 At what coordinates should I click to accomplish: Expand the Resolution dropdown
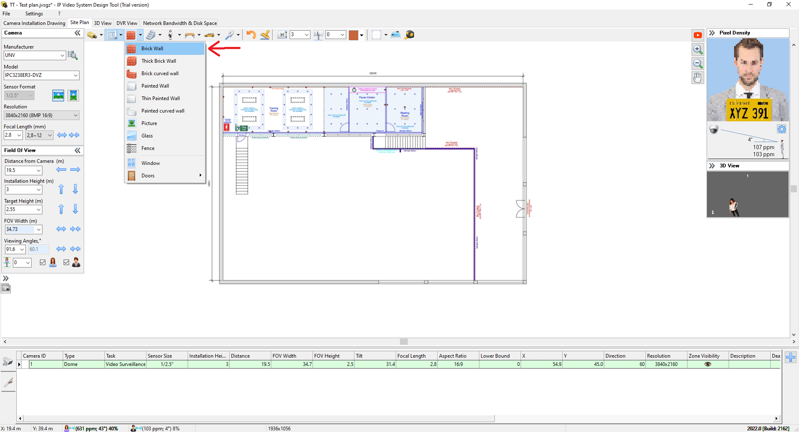tap(75, 115)
